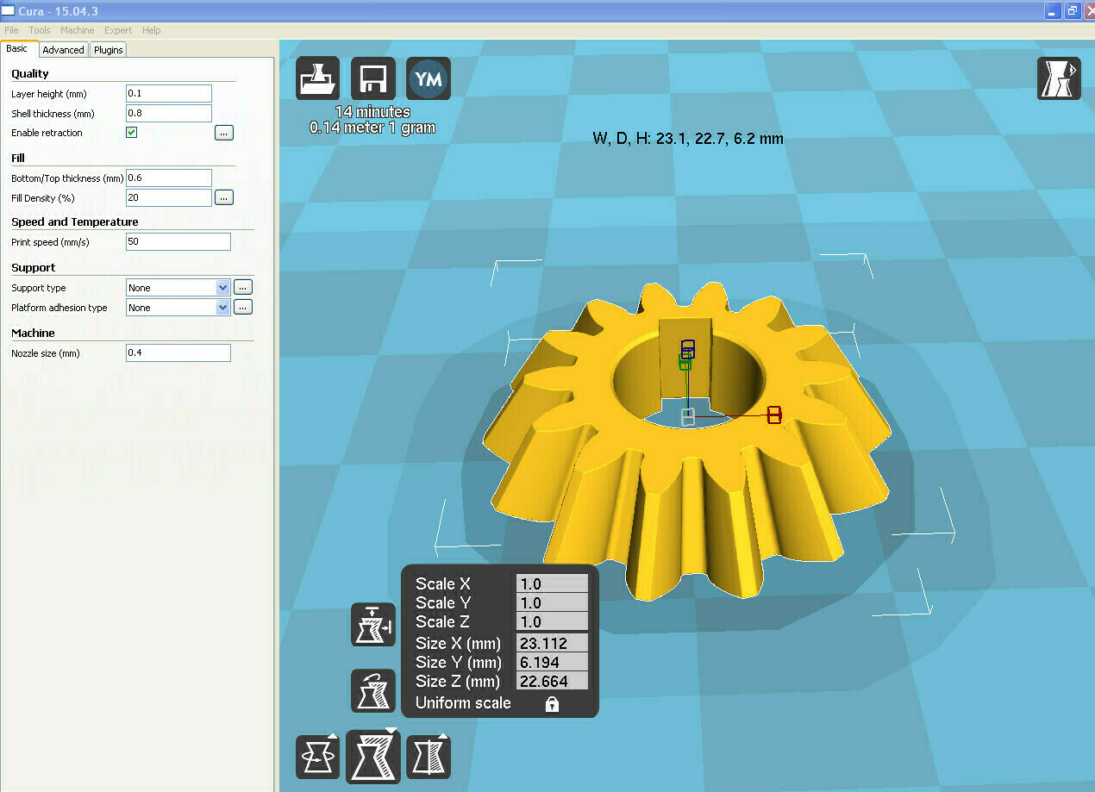Click the Print speed input field

178,241
